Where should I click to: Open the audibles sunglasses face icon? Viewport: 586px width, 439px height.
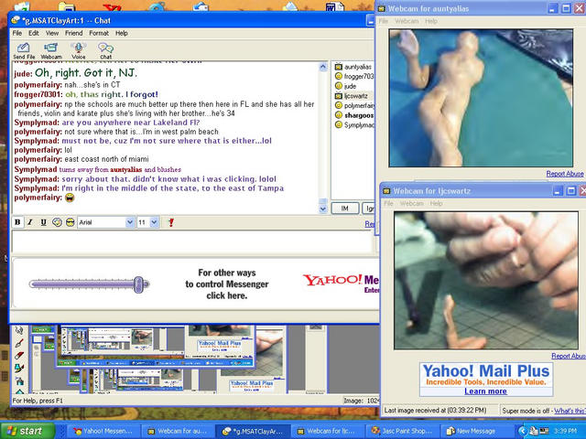tap(70, 222)
